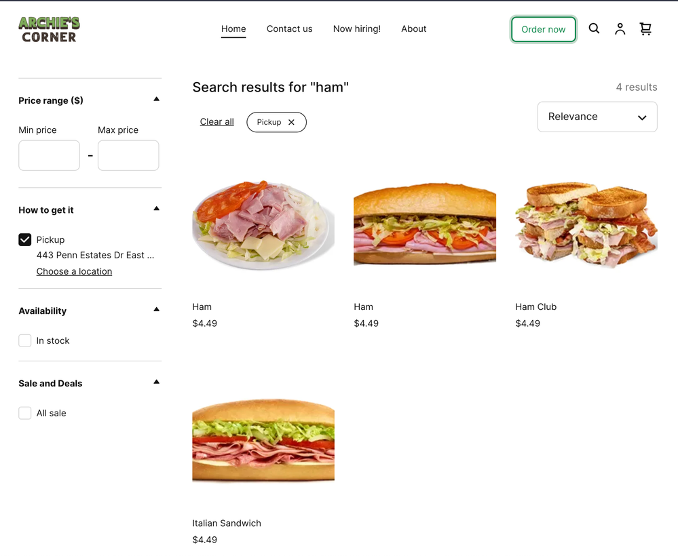This screenshot has width=678, height=556.
Task: Open the Now hiring! page
Action: 356,28
